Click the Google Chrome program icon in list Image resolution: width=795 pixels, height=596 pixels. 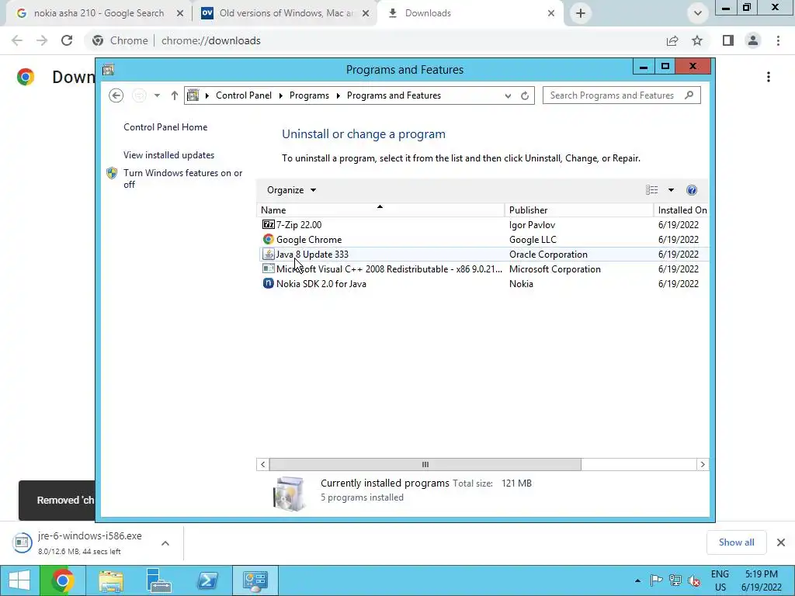pos(268,239)
